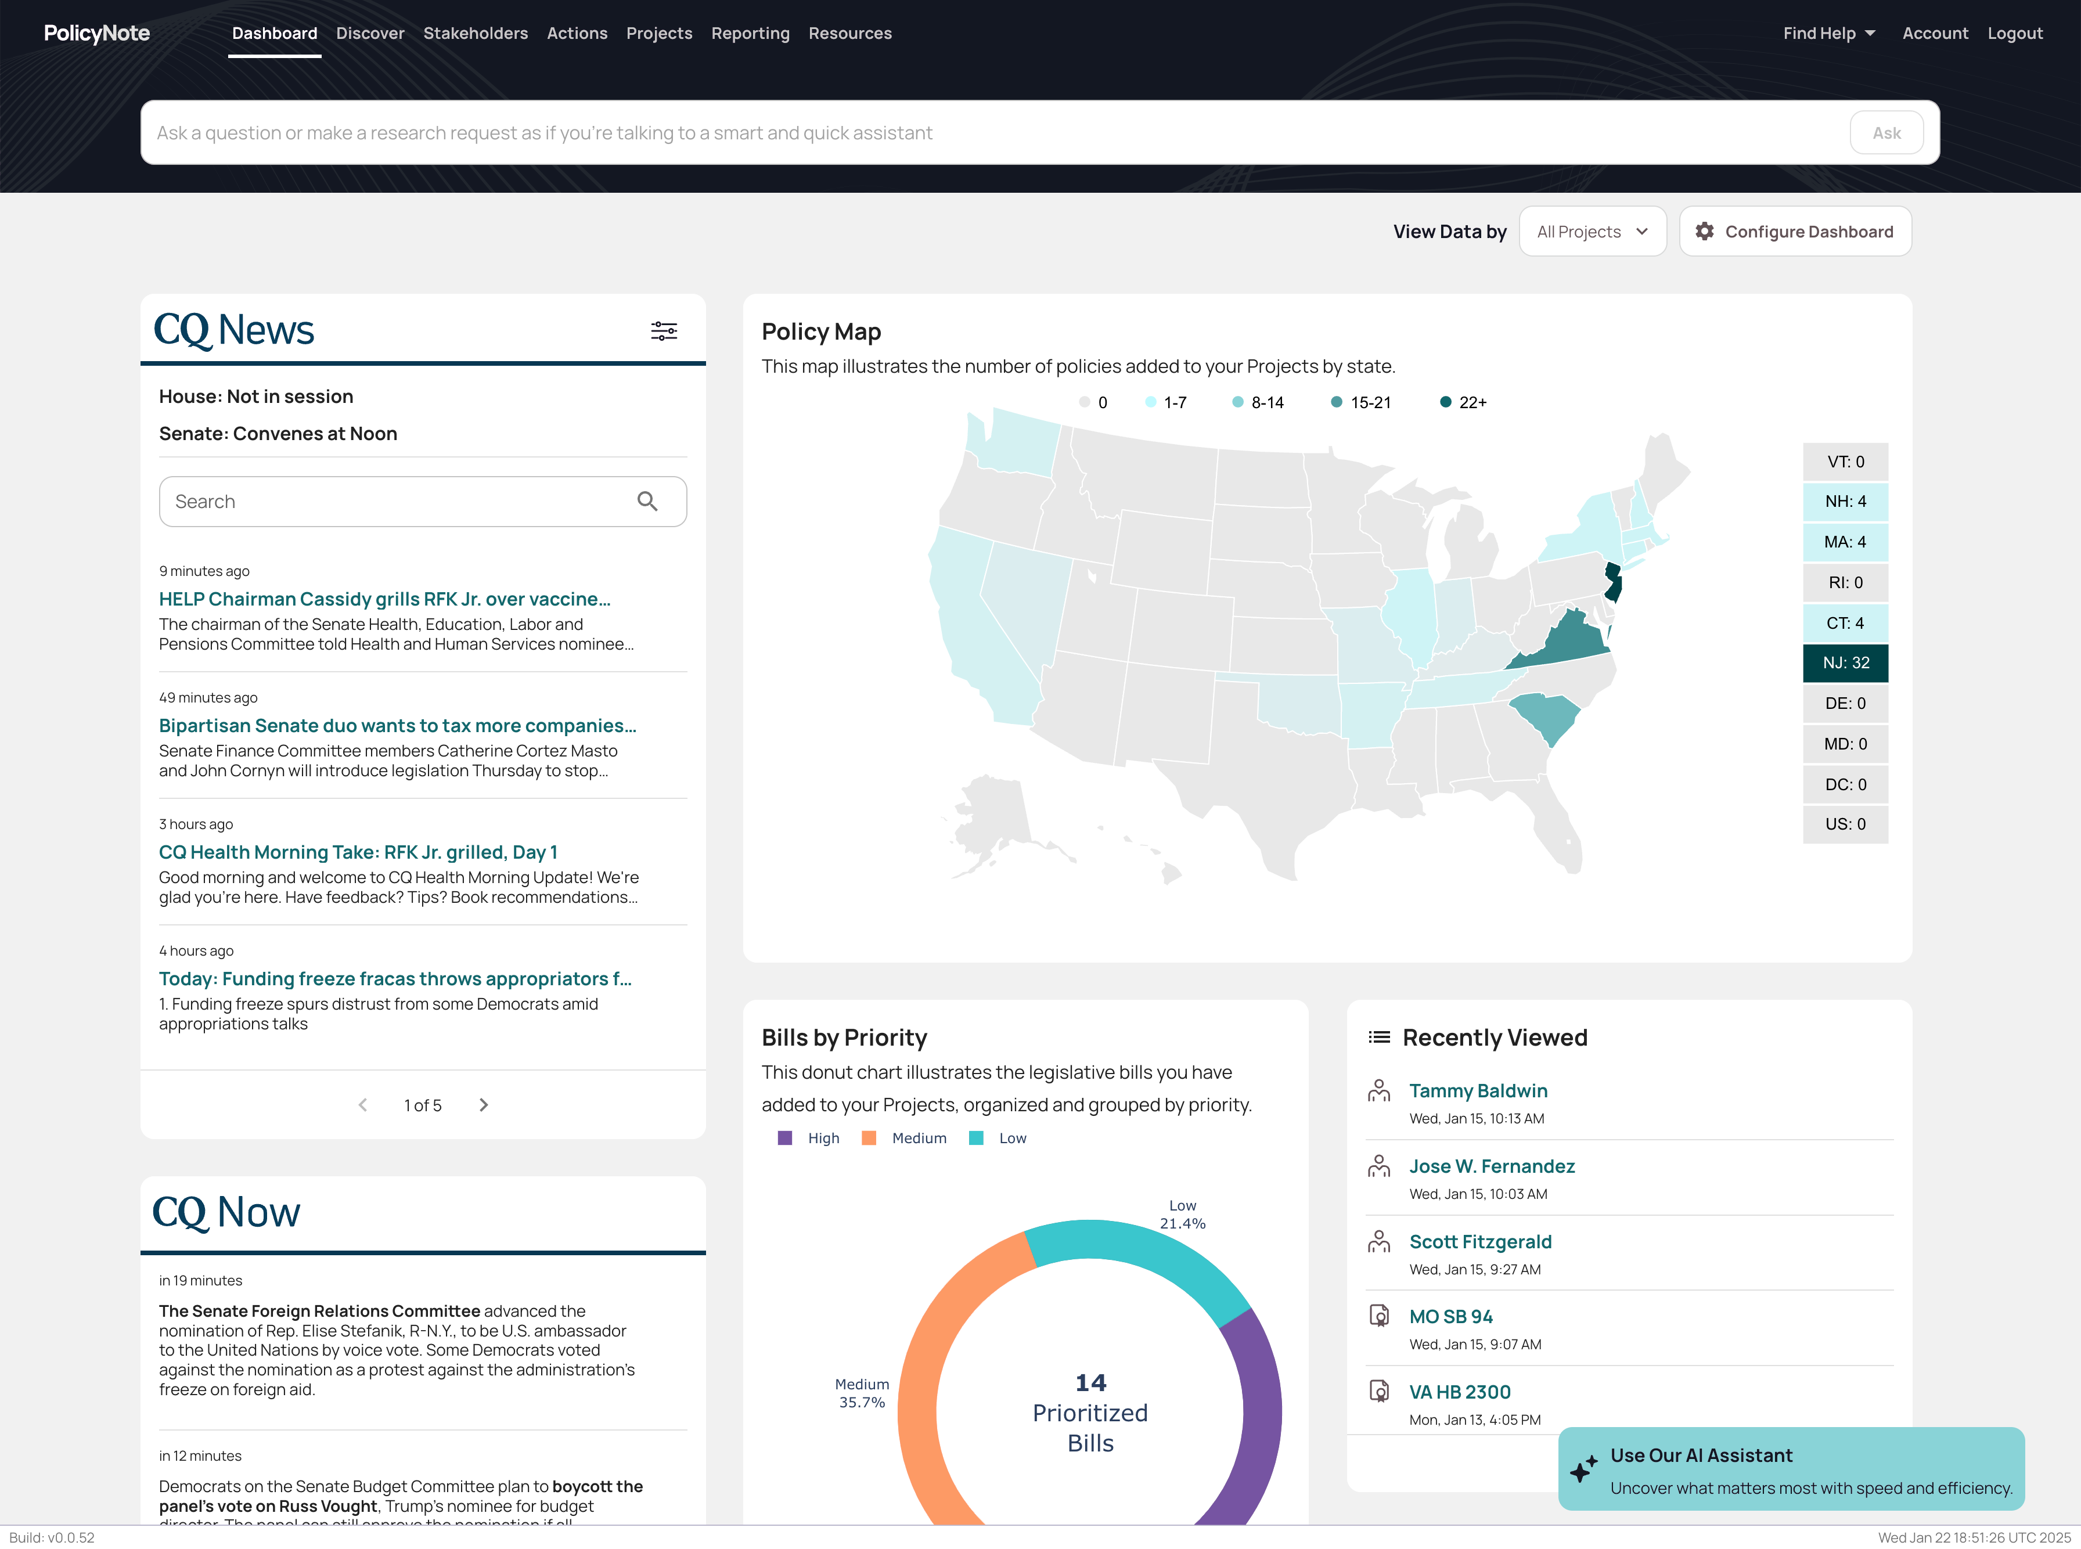The height and width of the screenshot is (1549, 2081).
Task: Select the NJ: 32 state tile
Action: coord(1845,663)
